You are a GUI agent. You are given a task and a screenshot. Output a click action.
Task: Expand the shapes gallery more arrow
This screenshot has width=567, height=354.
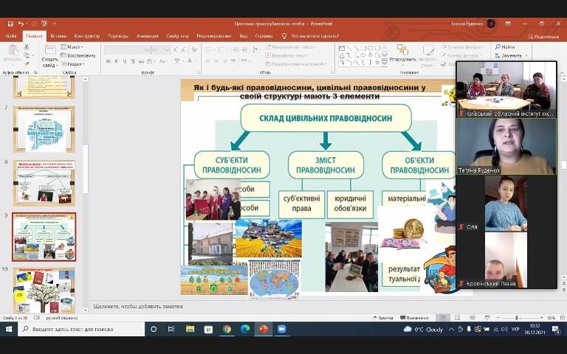(385, 63)
